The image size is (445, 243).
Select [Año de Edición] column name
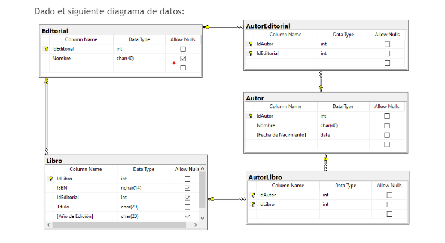coord(75,216)
